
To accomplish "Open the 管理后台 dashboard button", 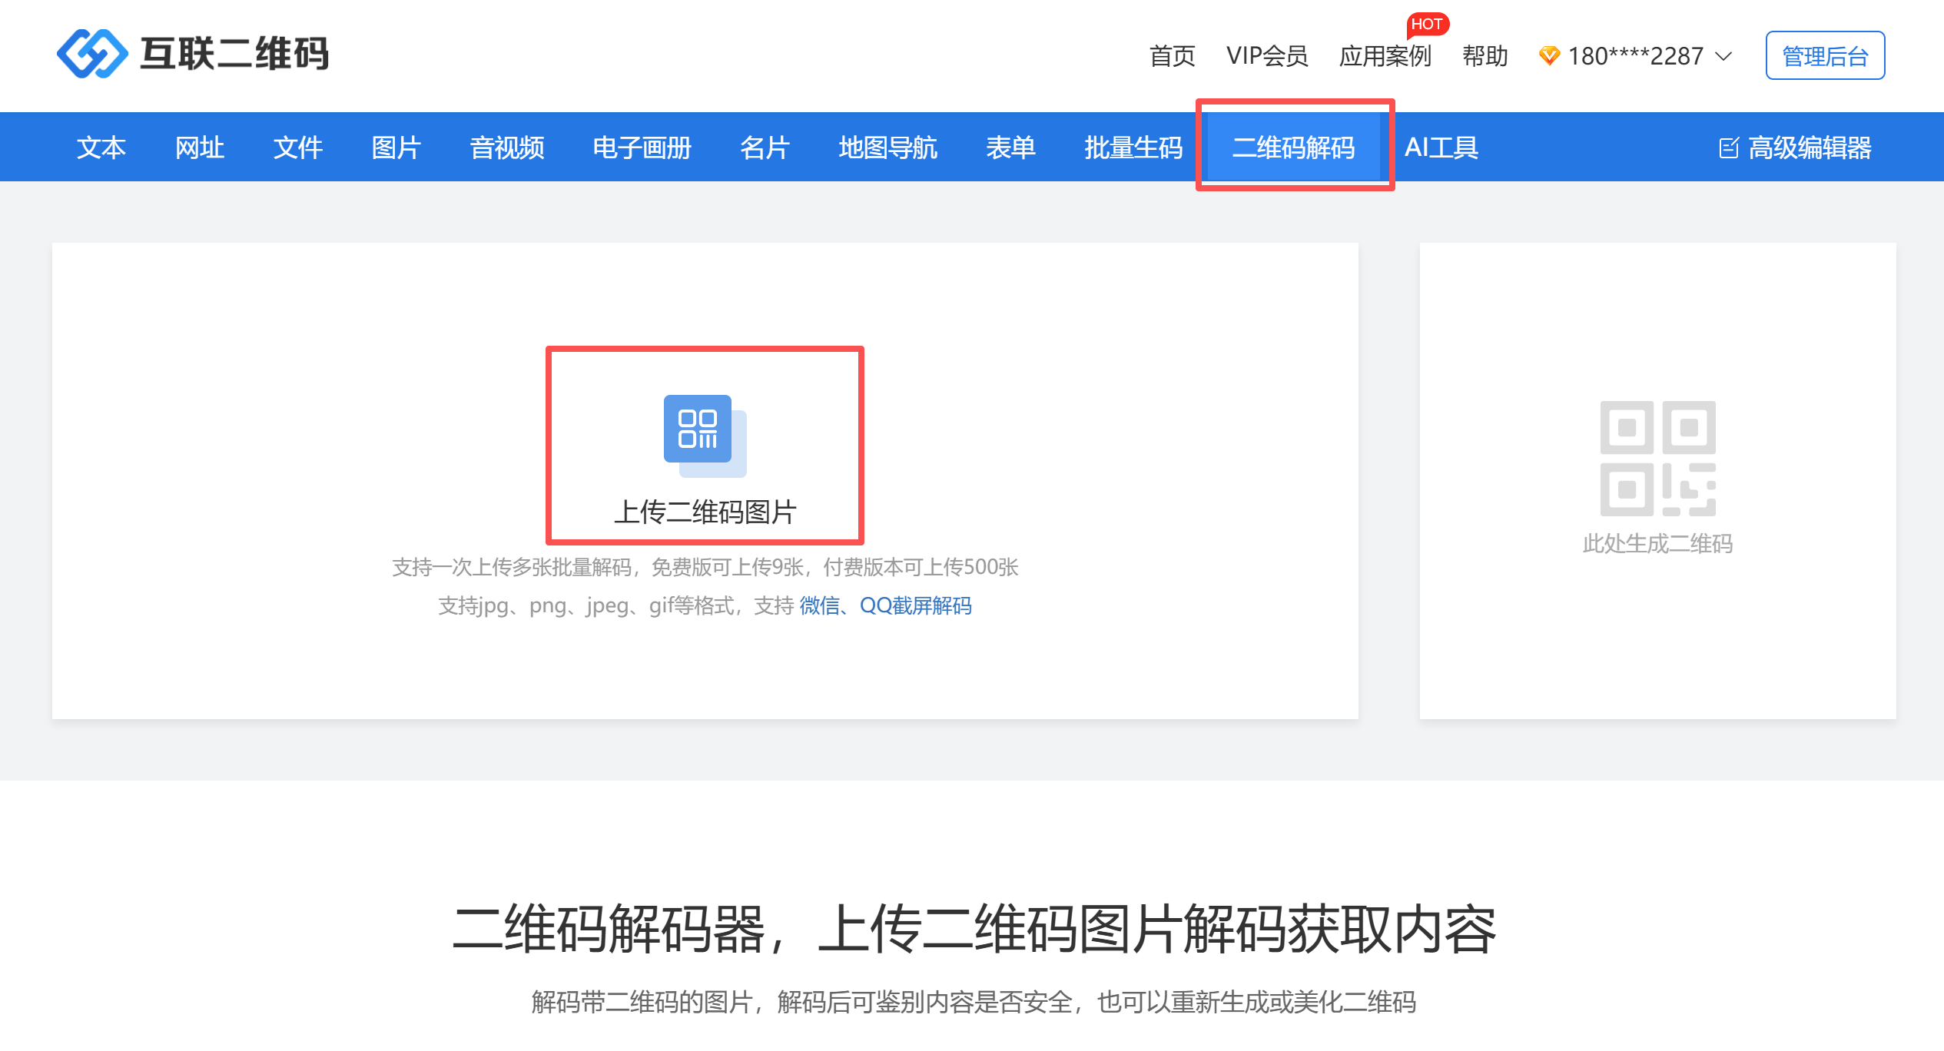I will pyautogui.click(x=1825, y=56).
